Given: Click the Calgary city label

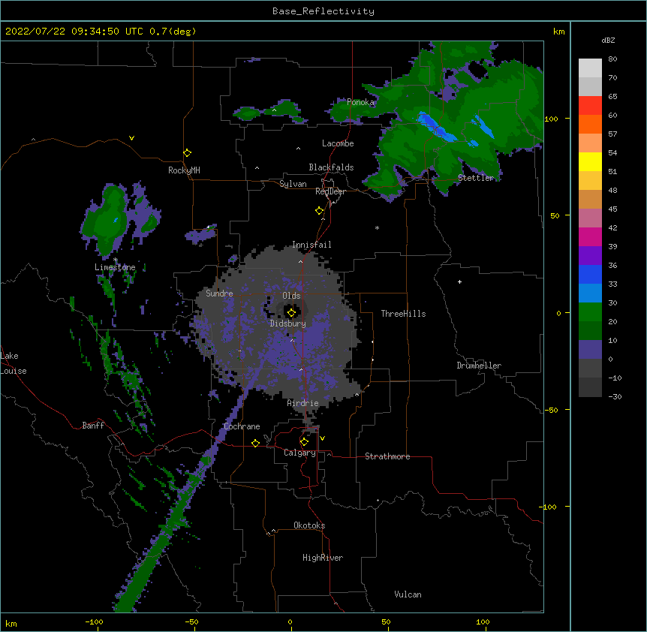Looking at the screenshot, I should [299, 453].
